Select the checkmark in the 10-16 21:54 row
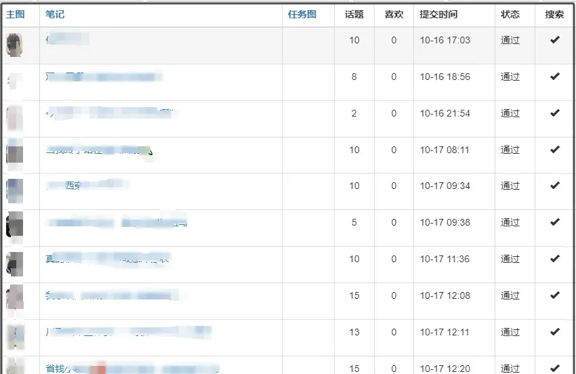This screenshot has width=576, height=374. click(555, 113)
